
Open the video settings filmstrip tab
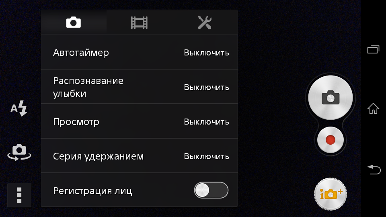point(139,23)
